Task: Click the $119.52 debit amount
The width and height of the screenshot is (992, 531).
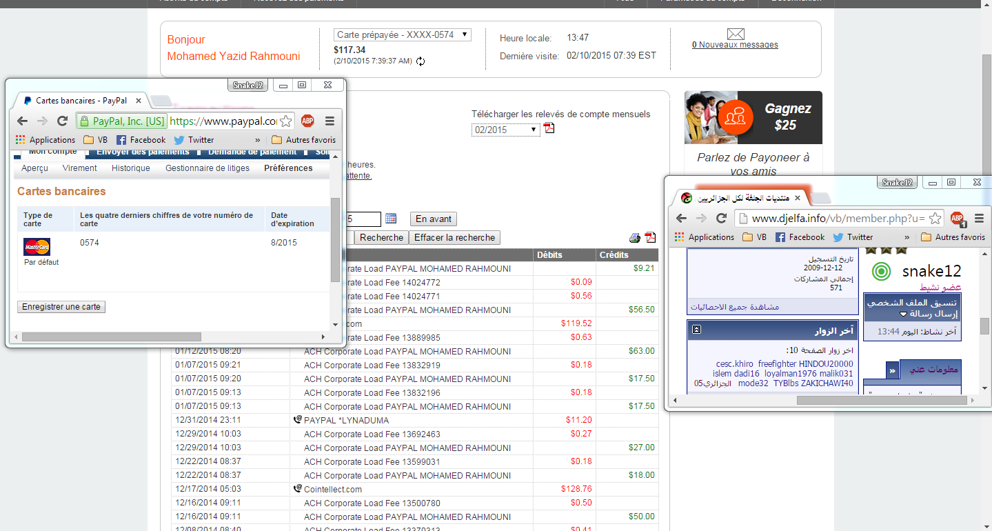Action: click(576, 323)
